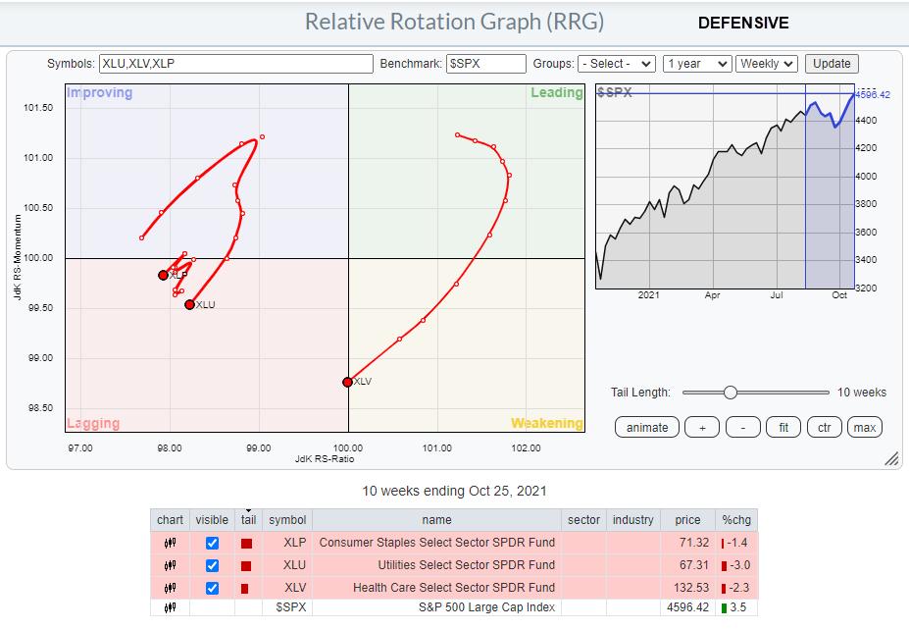Image resolution: width=909 pixels, height=630 pixels.
Task: Hide XLV using its visible checkbox
Action: (212, 587)
